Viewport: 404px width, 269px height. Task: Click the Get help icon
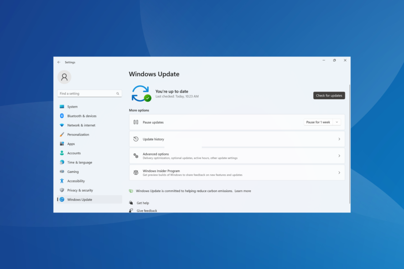(131, 203)
